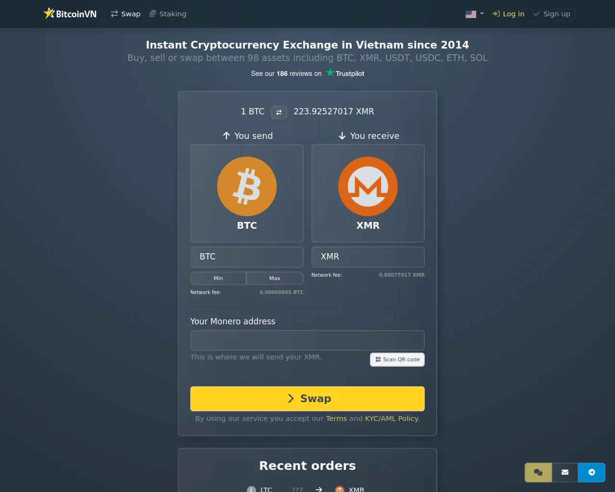The width and height of the screenshot is (615, 492).
Task: Click the 1 BTC rate text
Action: click(253, 111)
